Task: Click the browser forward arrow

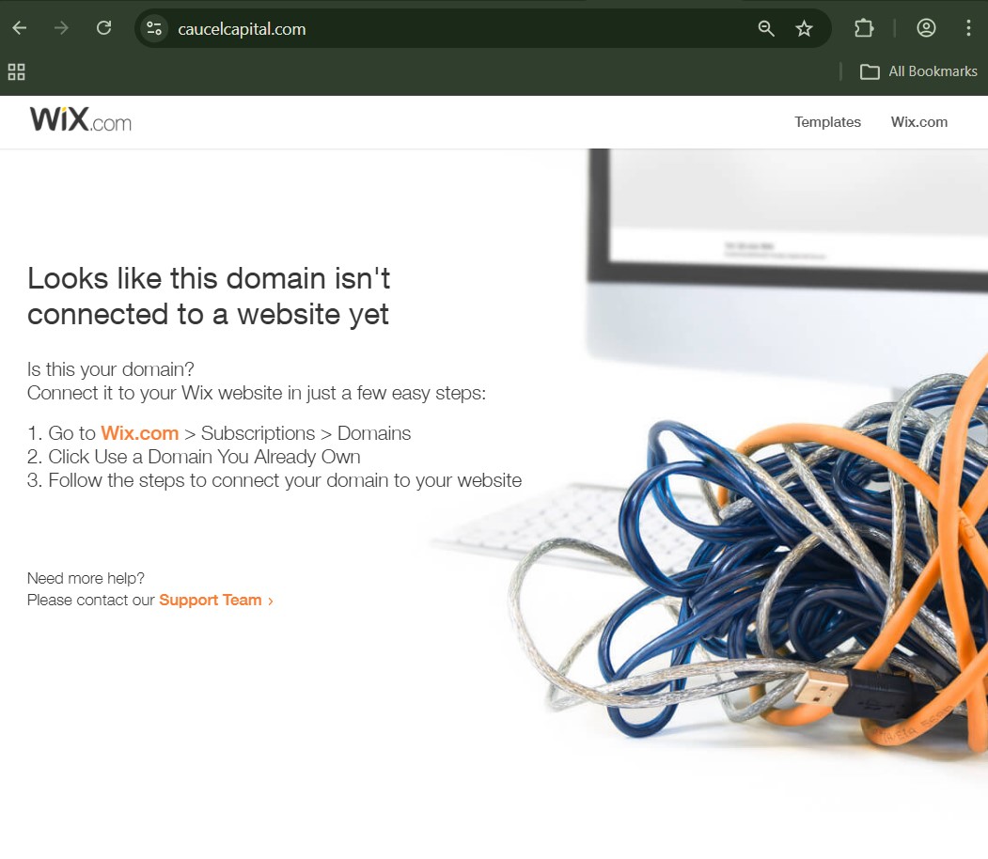Action: click(x=62, y=28)
